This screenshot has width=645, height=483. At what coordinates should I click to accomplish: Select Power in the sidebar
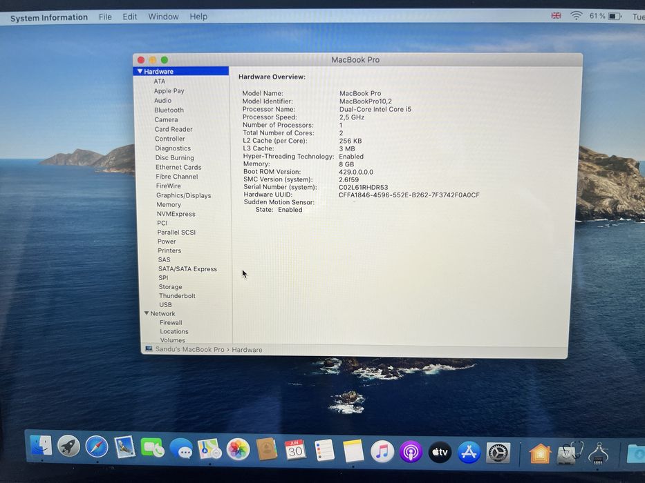pyautogui.click(x=167, y=241)
